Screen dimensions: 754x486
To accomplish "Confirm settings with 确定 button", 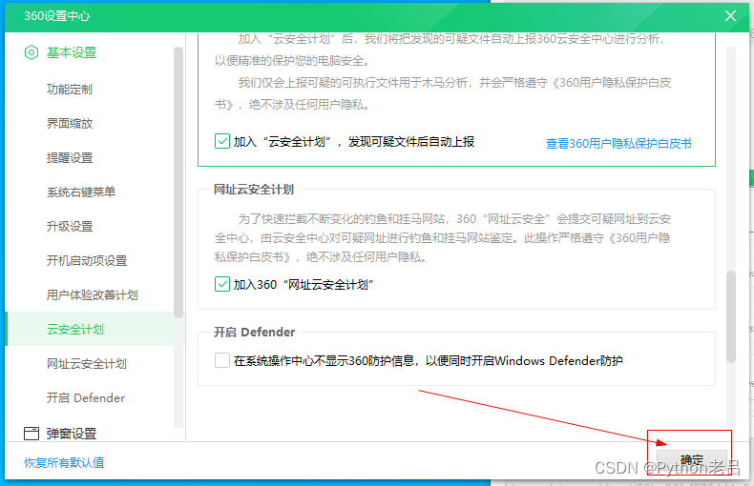I will (692, 460).
